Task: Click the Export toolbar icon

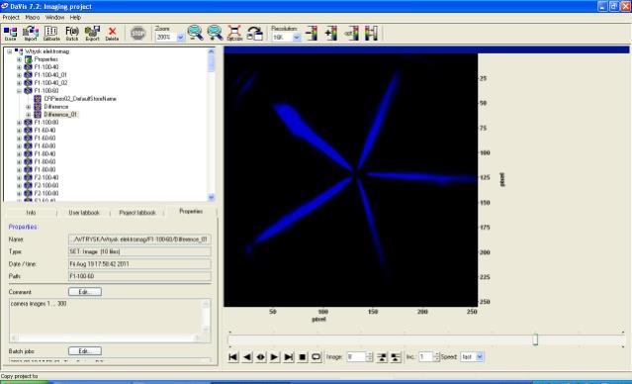Action: 92,34
